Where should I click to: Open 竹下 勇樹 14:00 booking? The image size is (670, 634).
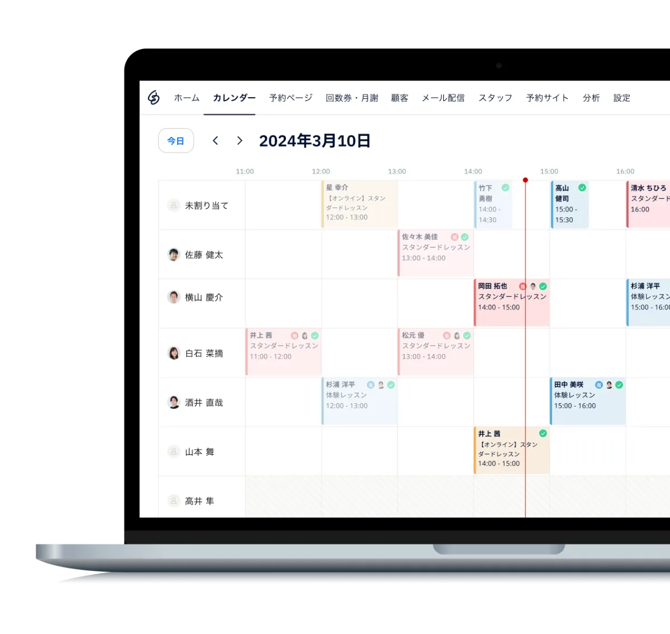point(493,204)
